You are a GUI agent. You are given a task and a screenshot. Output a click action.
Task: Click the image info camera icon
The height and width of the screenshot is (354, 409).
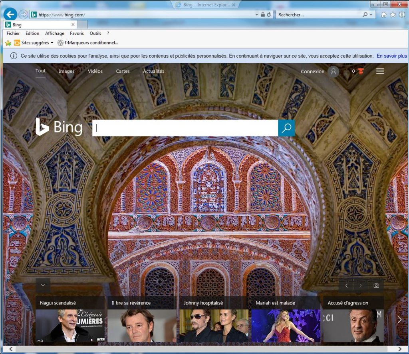click(x=376, y=286)
